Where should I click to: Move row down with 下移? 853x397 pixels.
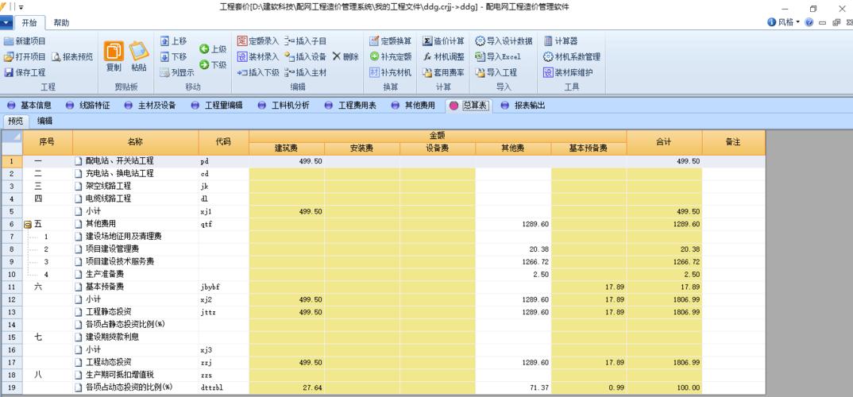coord(173,56)
